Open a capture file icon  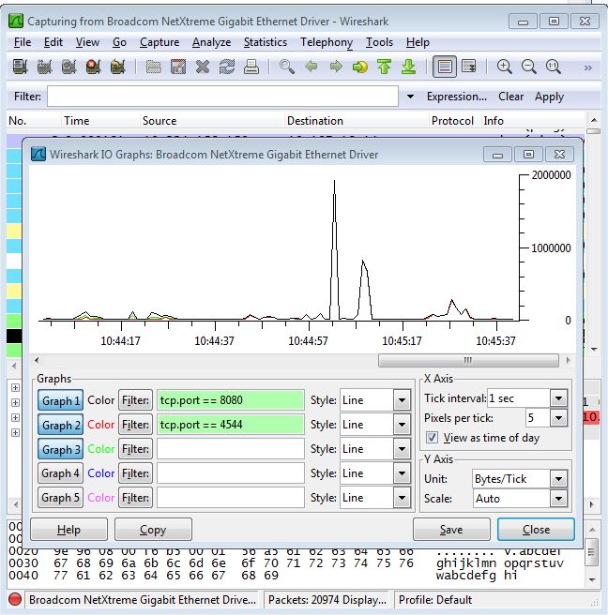click(154, 67)
